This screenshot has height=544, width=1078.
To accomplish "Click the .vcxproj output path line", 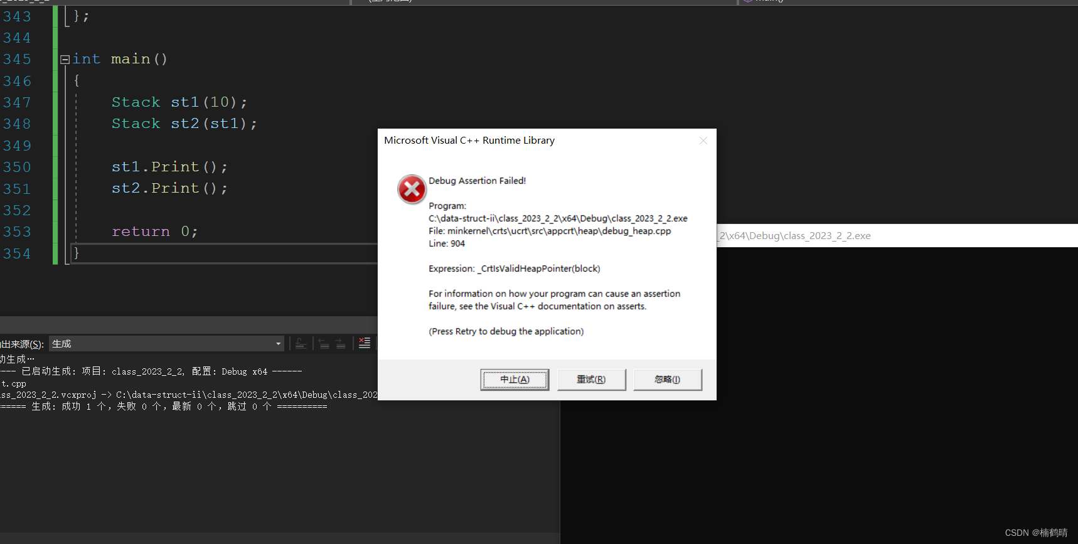I will [188, 395].
